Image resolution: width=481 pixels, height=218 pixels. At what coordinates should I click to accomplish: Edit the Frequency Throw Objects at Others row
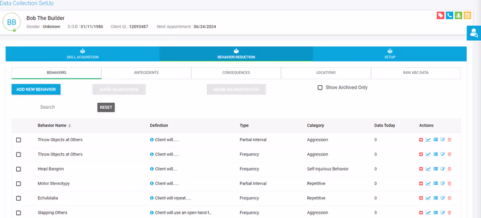[443, 154]
